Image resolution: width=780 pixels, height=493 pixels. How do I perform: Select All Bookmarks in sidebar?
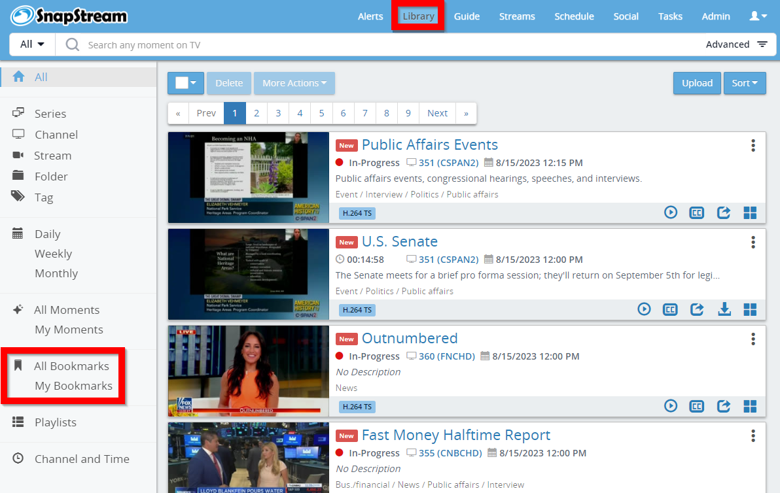[x=71, y=366]
